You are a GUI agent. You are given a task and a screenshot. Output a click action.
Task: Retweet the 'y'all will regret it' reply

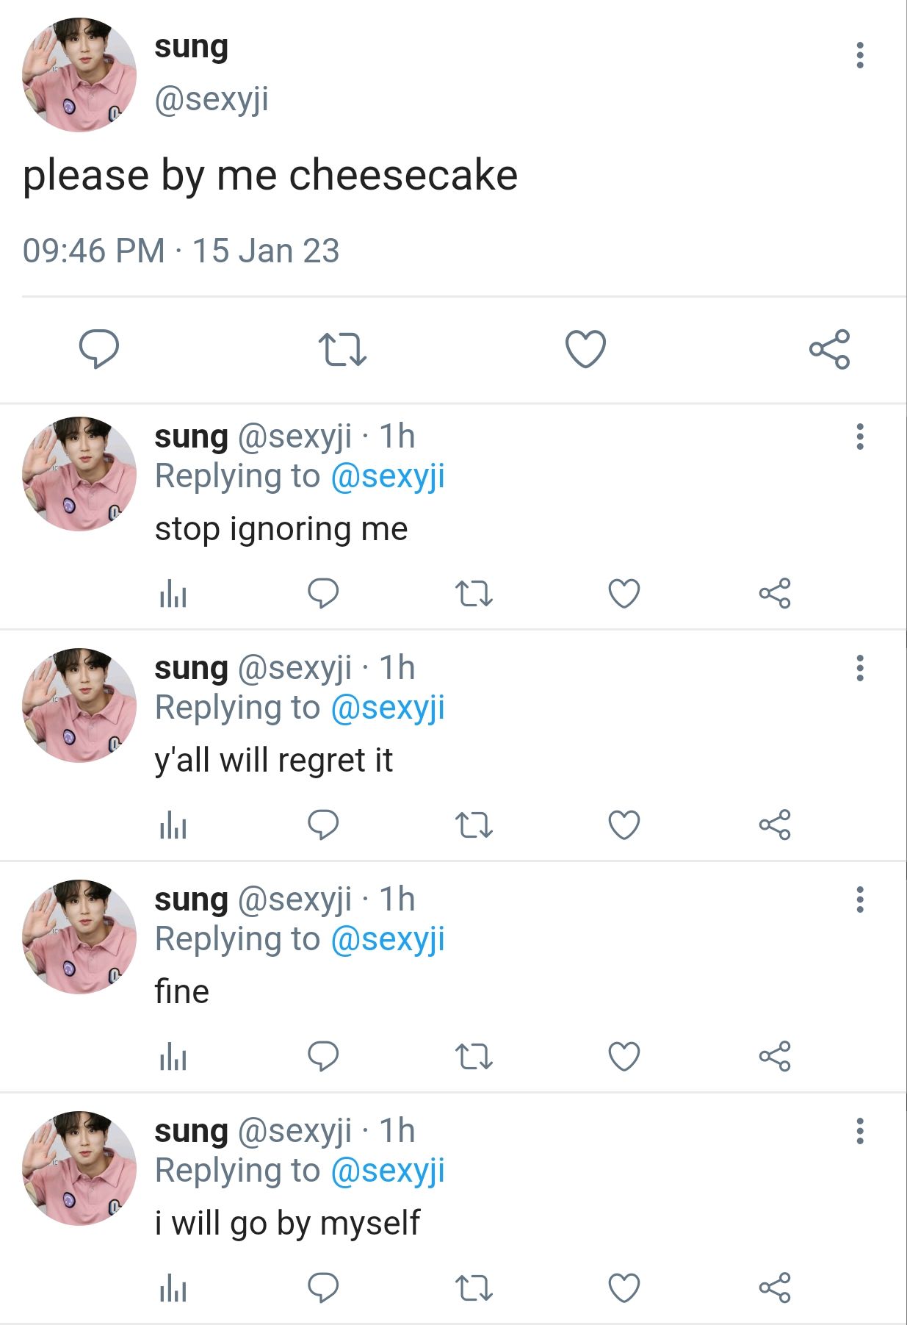coord(474,825)
